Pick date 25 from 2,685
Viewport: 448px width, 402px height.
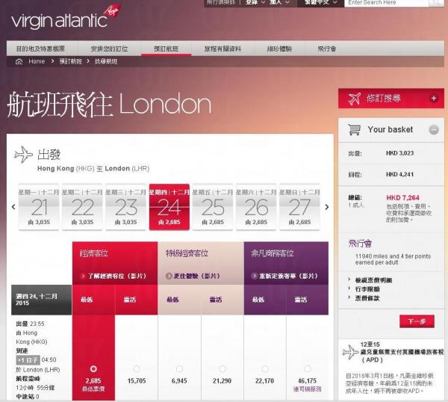click(x=213, y=207)
